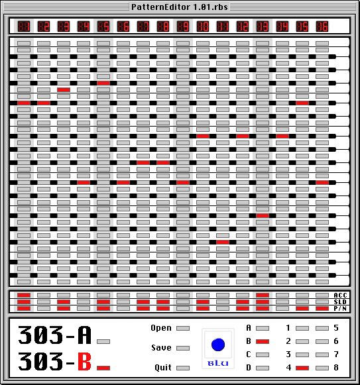The image size is (360, 385).
Task: Toggle P/N cell on step 16
Action: [322, 308]
